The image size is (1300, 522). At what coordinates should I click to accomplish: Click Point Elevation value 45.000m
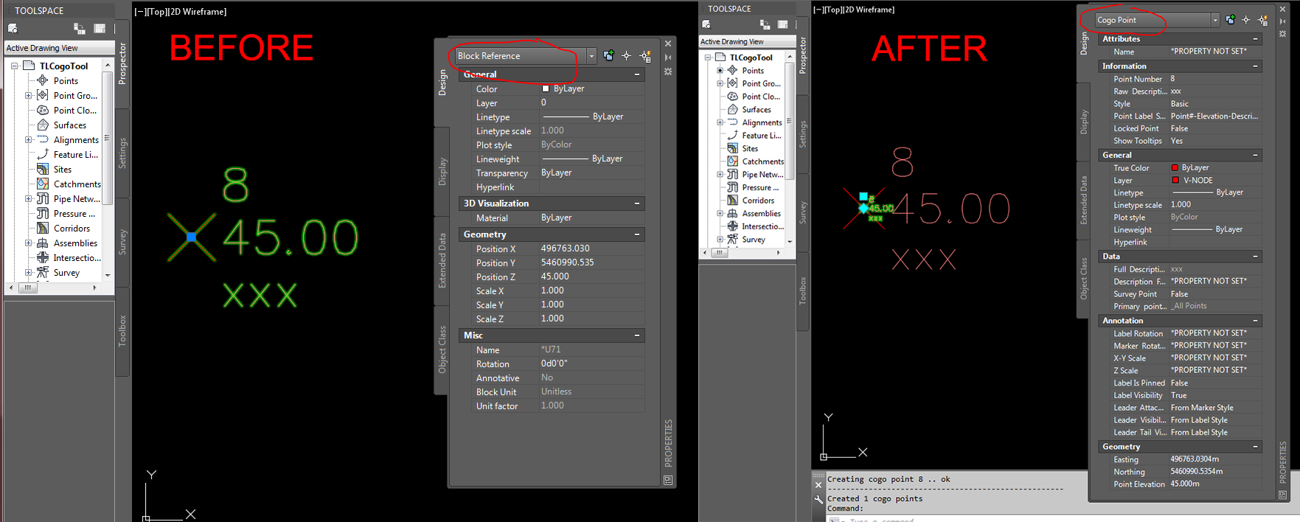1215,484
